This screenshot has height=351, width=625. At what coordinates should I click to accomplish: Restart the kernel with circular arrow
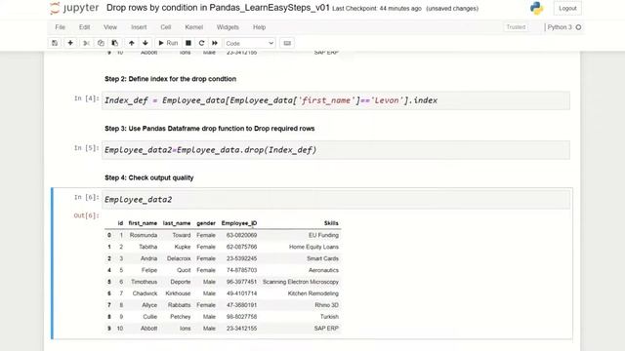coord(201,43)
